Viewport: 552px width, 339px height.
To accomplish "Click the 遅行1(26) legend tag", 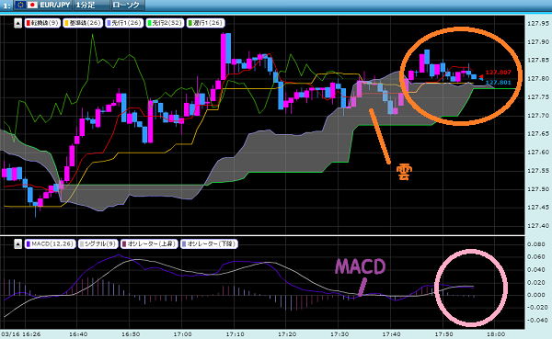I will pyautogui.click(x=206, y=23).
